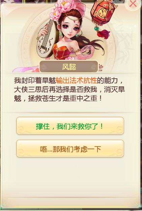Tap the green jade bead under lantern

[x=96, y=29]
